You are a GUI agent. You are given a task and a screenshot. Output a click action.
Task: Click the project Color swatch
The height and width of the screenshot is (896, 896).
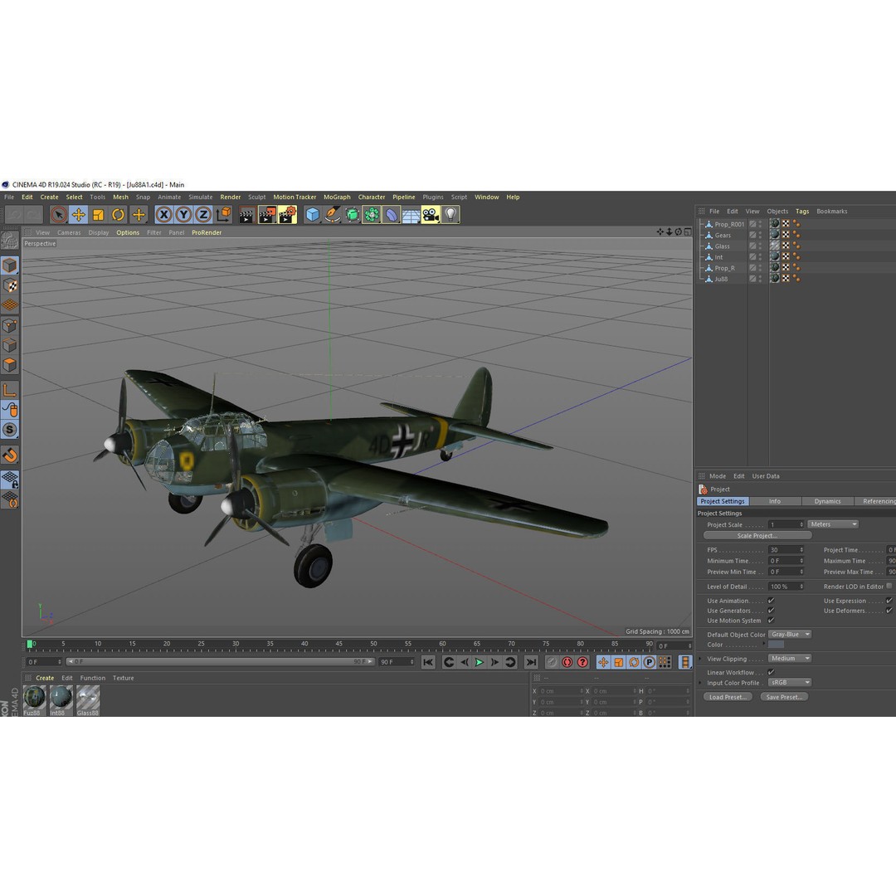point(776,645)
